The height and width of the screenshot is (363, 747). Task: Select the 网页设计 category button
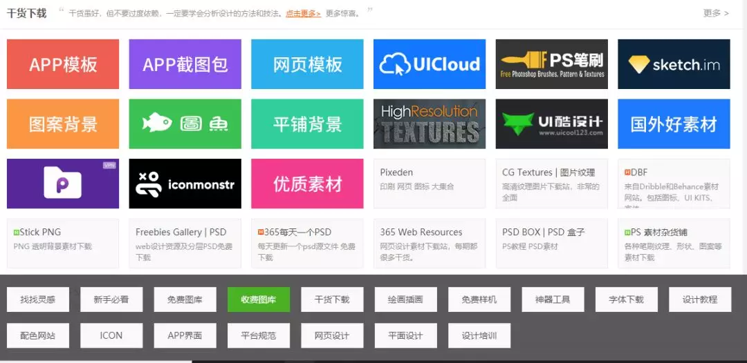[332, 335]
